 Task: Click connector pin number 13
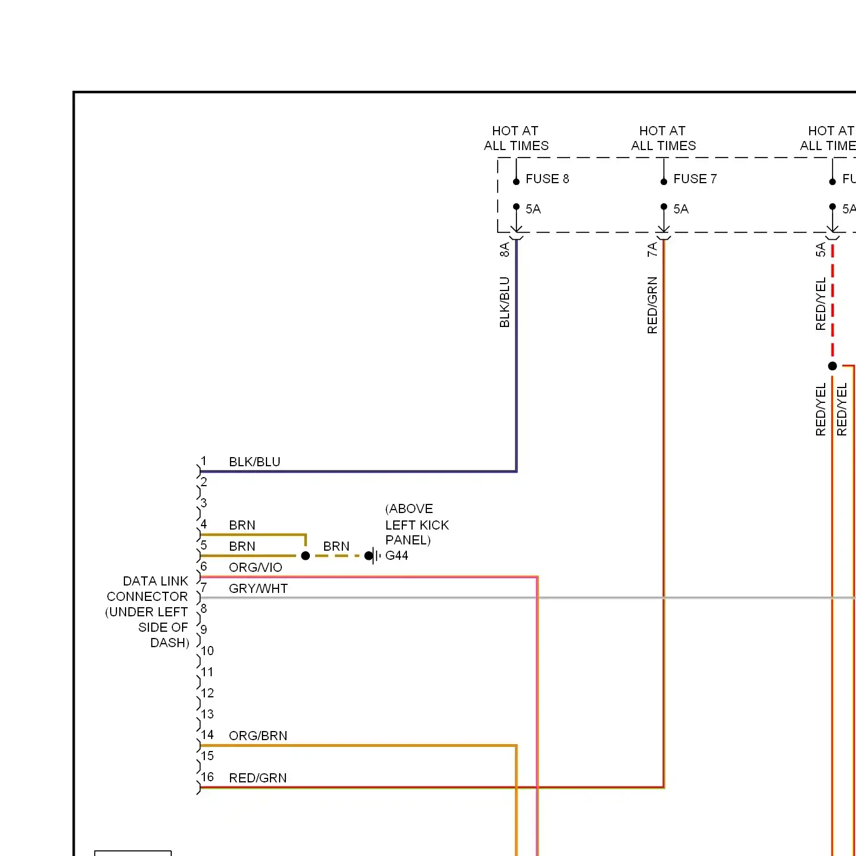pyautogui.click(x=207, y=714)
